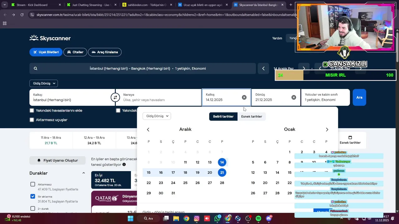The height and width of the screenshot is (224, 399).
Task: Go to next month in calendar
Action: [327, 129]
